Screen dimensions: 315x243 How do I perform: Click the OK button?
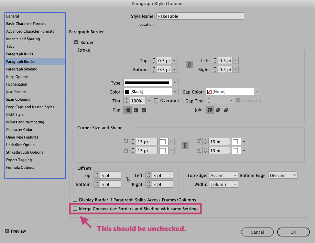click(x=293, y=232)
